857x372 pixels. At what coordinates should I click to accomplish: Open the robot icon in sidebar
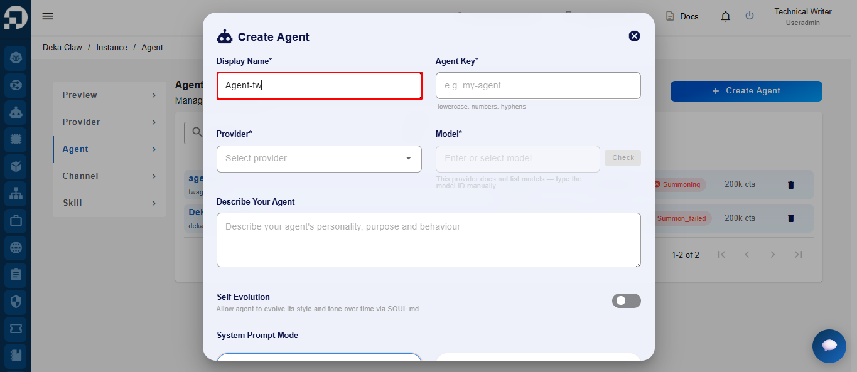pyautogui.click(x=16, y=113)
